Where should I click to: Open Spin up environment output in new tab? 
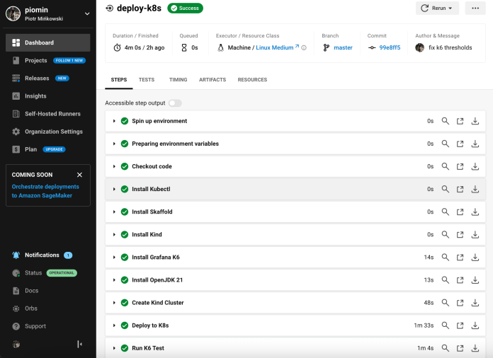(460, 121)
